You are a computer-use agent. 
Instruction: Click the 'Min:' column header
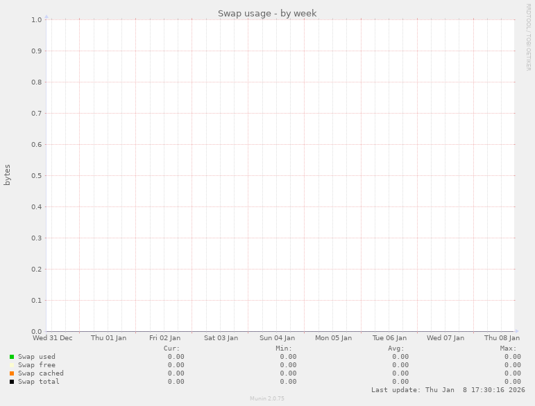(x=284, y=348)
